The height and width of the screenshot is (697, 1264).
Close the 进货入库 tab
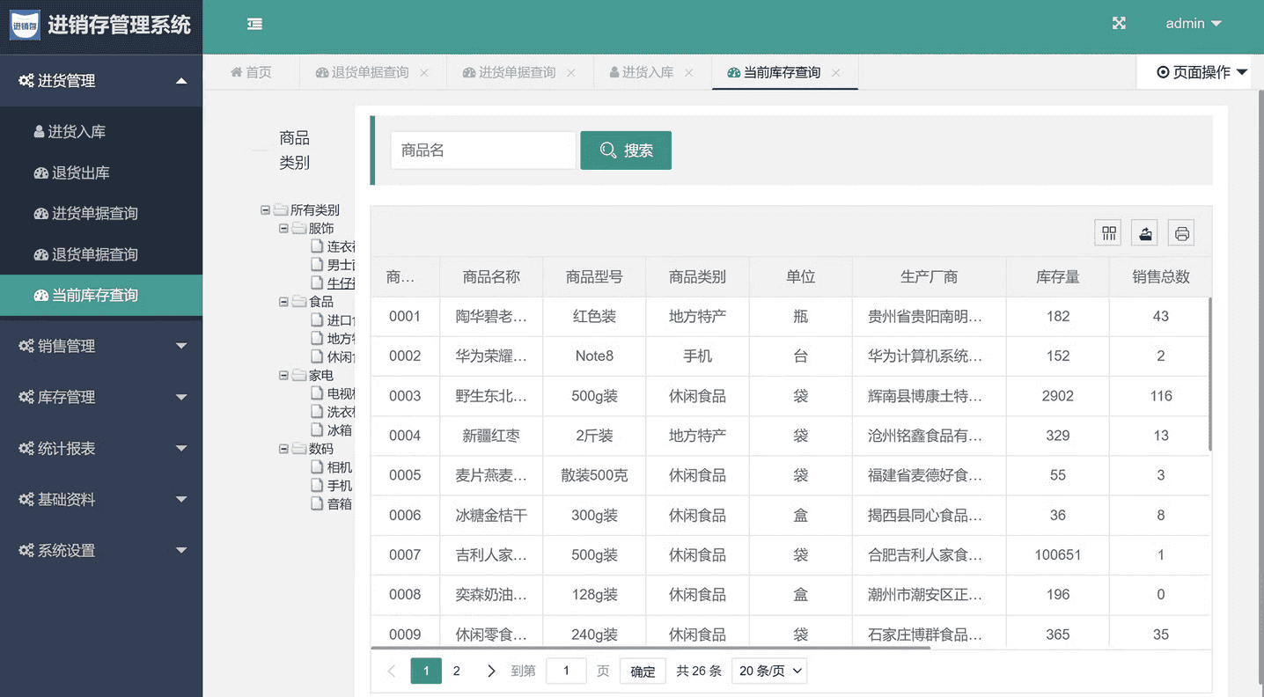click(x=689, y=73)
